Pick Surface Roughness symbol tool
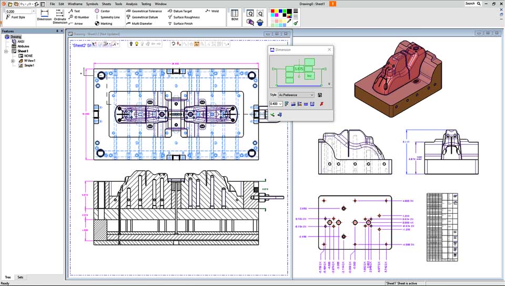 coord(184,17)
